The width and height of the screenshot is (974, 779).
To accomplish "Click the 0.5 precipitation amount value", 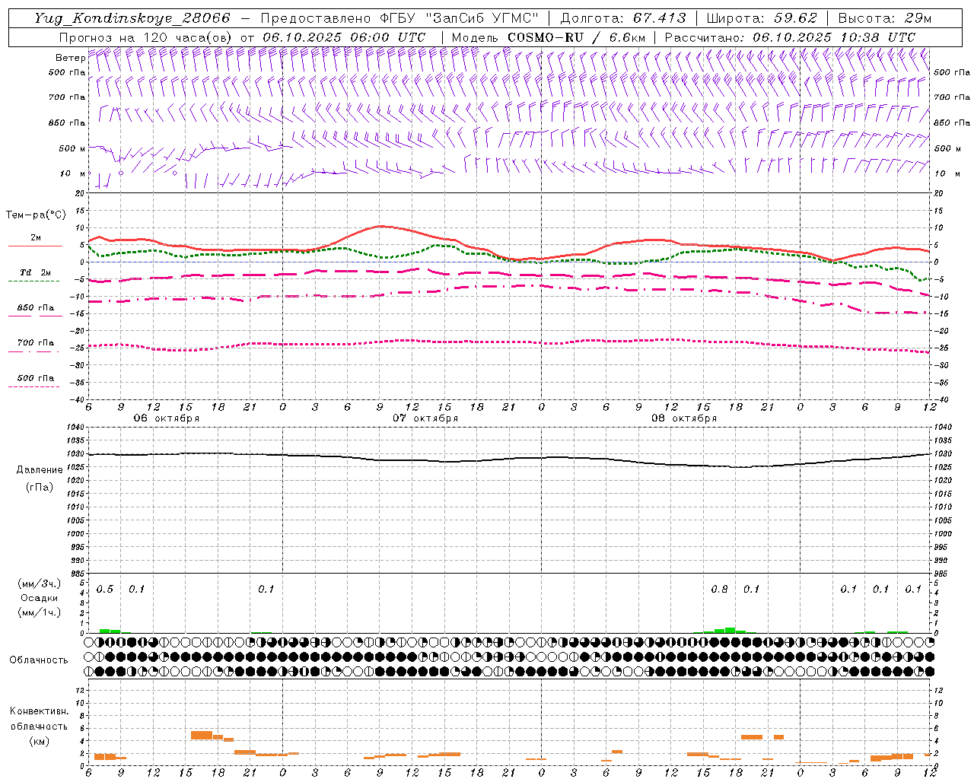I will click(105, 590).
